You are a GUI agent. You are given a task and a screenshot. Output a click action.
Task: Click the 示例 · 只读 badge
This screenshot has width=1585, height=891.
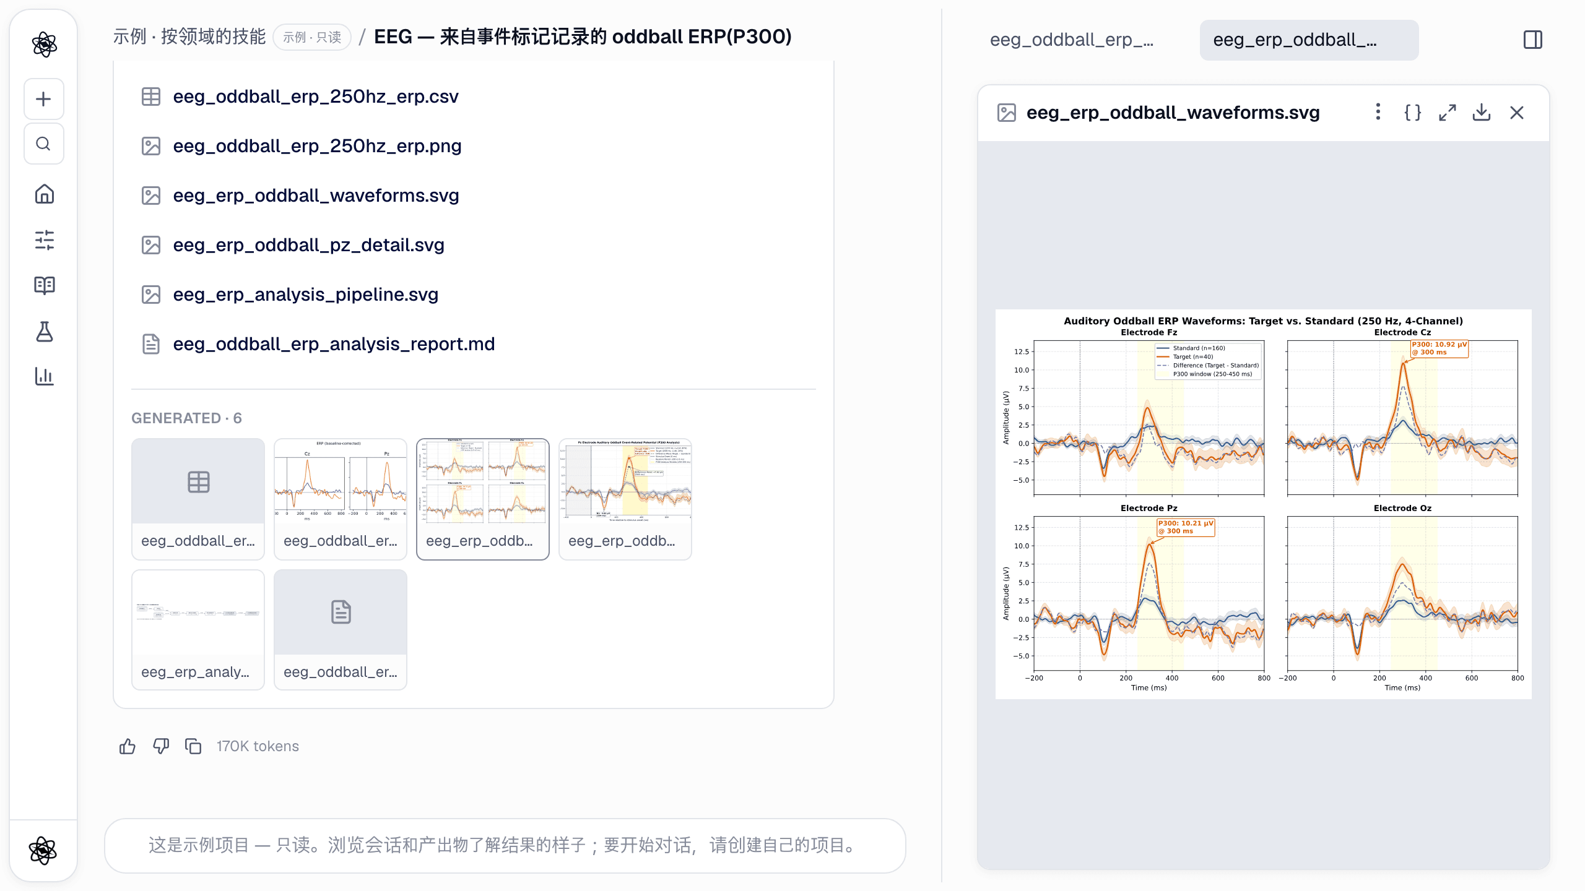coord(312,37)
